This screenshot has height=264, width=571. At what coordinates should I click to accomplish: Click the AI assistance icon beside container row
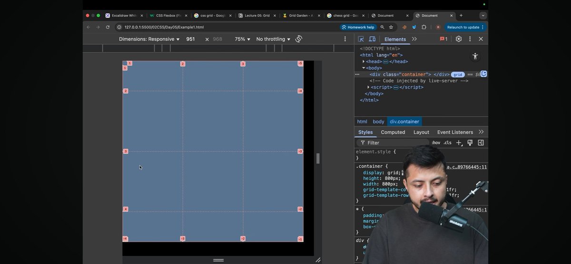pyautogui.click(x=483, y=74)
